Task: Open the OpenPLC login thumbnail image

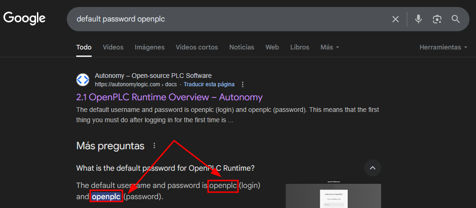Action: 333,196
